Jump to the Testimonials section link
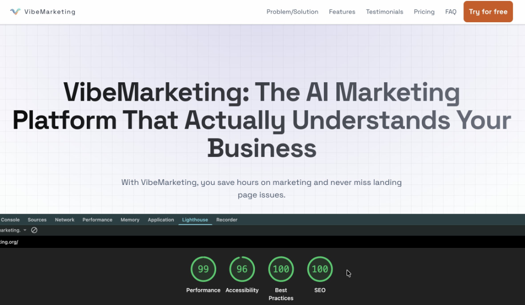This screenshot has height=305, width=525. (384, 12)
